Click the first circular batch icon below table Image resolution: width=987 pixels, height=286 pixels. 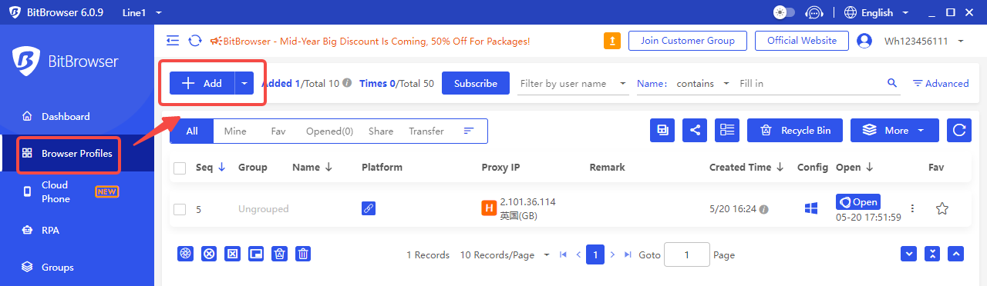point(185,254)
